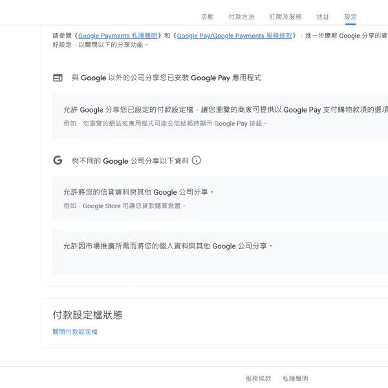388x388 pixels.
Task: Open Google Payments 私隱聲明 link
Action: [x=118, y=36]
